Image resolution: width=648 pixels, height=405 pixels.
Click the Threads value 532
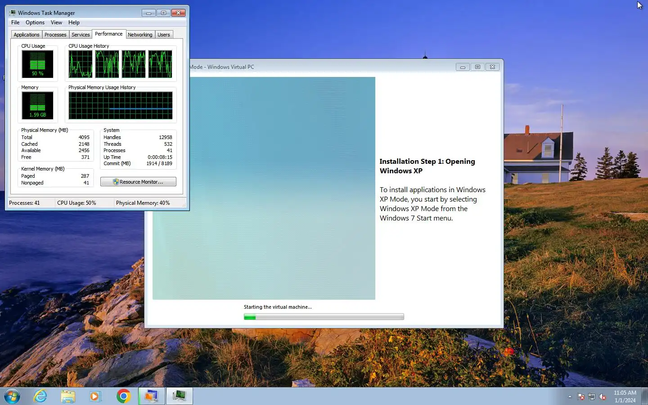[x=168, y=144]
